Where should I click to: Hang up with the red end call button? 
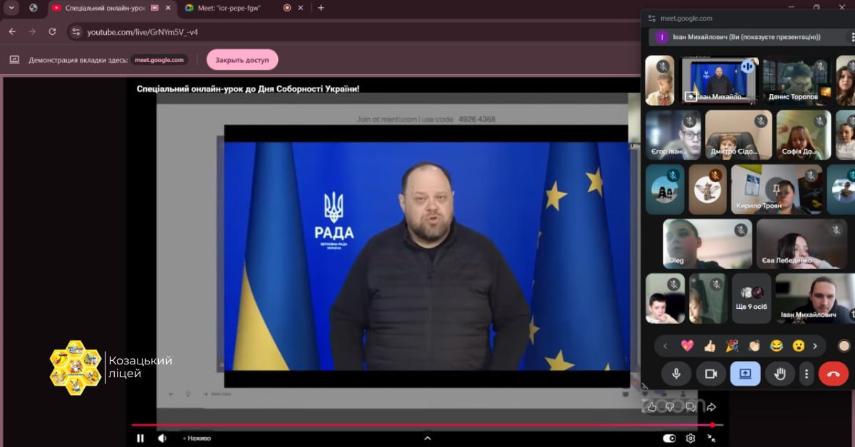[833, 374]
